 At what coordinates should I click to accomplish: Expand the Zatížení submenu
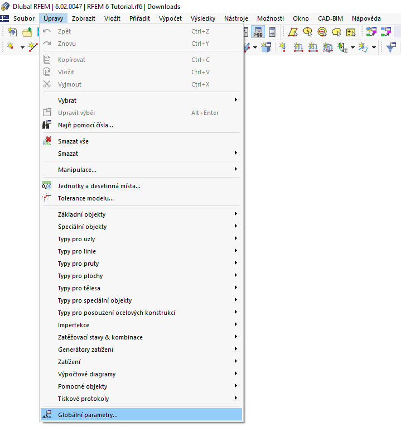141,362
